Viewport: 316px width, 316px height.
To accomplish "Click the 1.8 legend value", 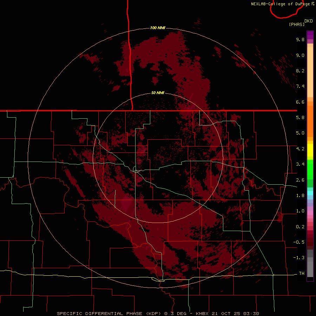I will click(300, 196).
